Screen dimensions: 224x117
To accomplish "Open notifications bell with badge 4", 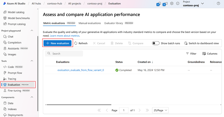I will point(159,4).
